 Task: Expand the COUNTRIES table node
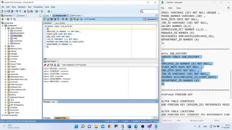tap(8, 31)
